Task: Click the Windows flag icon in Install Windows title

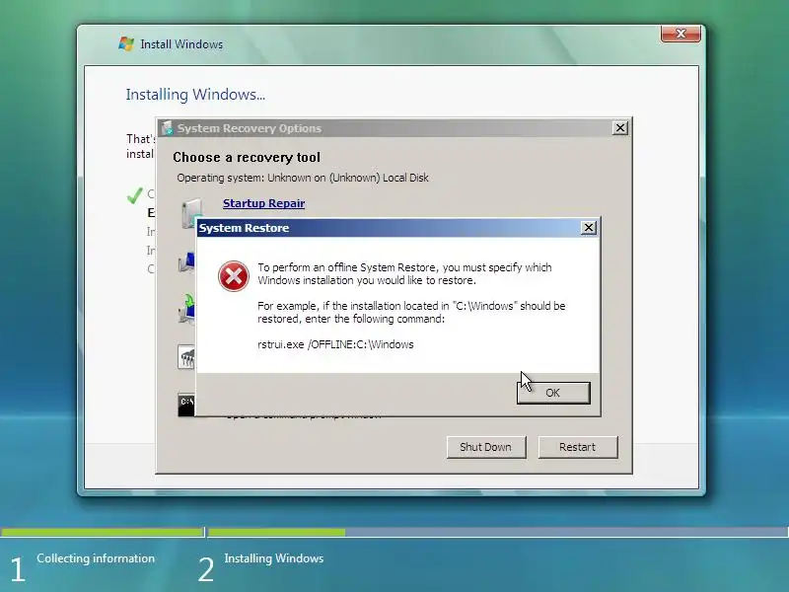Action: tap(126, 43)
